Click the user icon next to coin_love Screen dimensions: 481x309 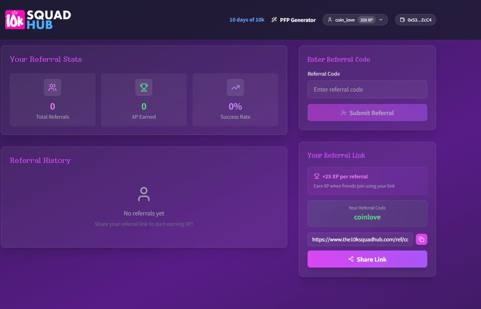click(330, 20)
